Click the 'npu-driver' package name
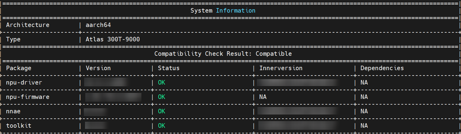The height and width of the screenshot is (134, 461). [x=24, y=82]
